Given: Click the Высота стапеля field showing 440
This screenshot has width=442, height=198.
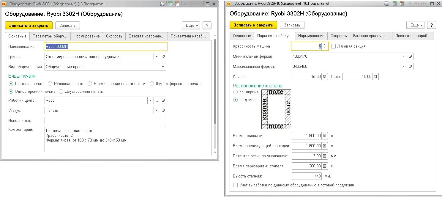Looking at the screenshot, I should pyautogui.click(x=307, y=176).
